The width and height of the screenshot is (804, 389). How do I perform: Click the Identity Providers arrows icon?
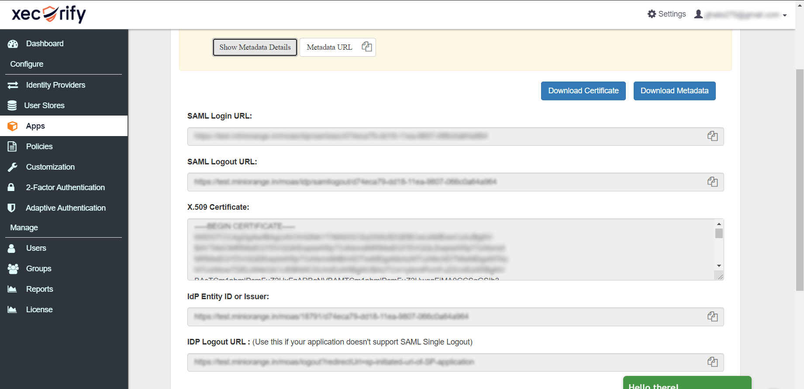pyautogui.click(x=13, y=85)
